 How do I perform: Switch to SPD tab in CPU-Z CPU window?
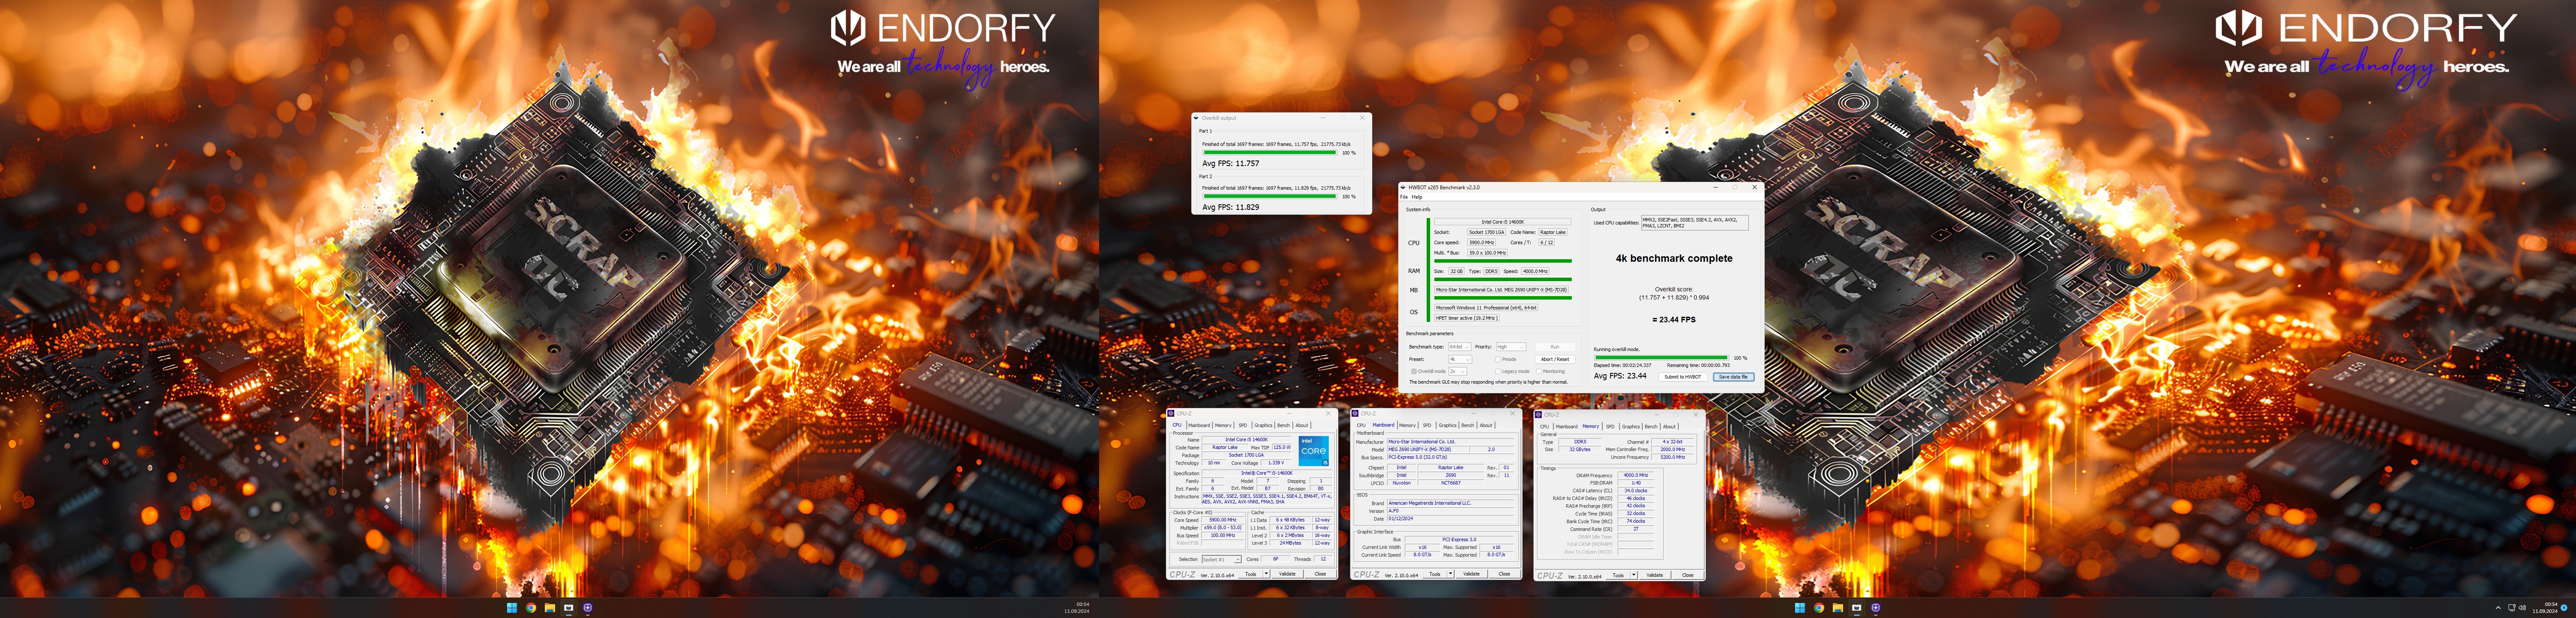click(1243, 425)
